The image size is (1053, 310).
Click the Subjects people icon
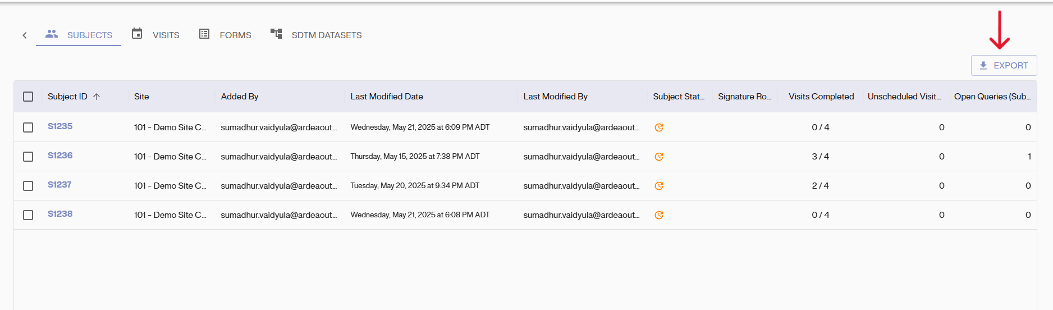(52, 34)
